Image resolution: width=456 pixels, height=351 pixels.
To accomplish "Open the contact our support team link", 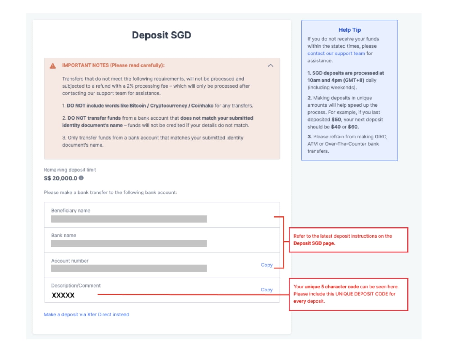I will (x=336, y=53).
